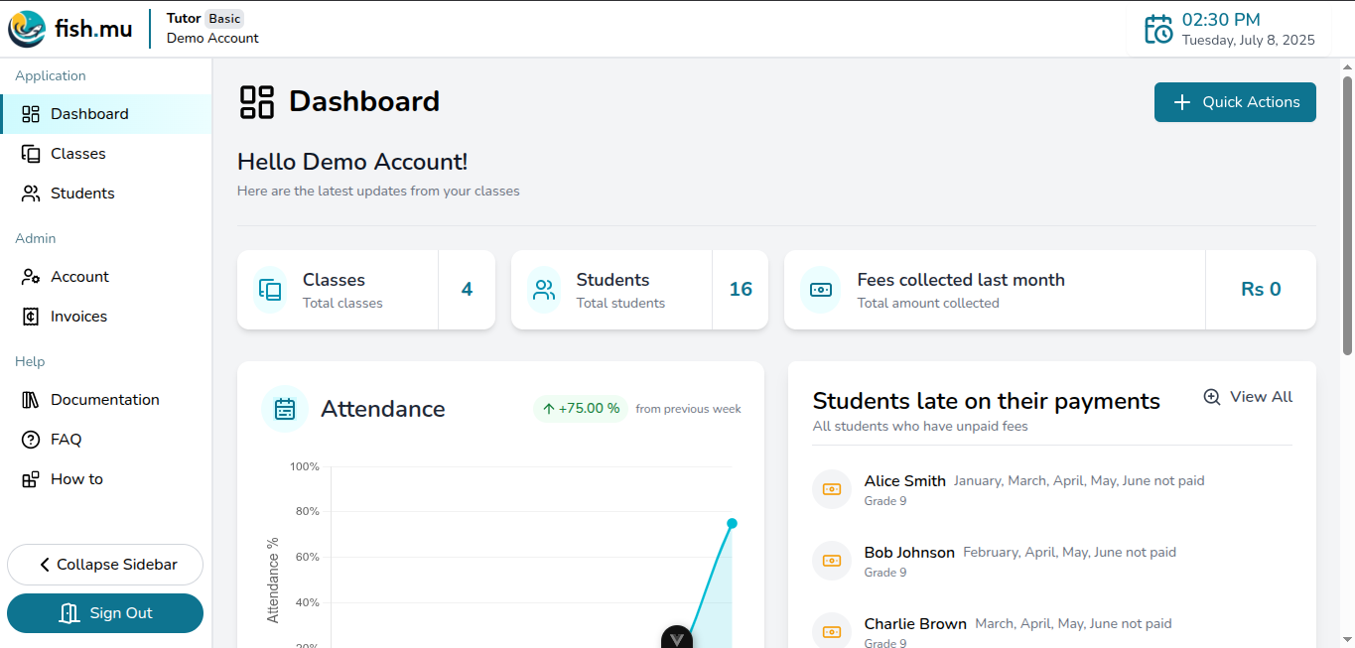Click the door icon in Sign Out button

pos(69,613)
